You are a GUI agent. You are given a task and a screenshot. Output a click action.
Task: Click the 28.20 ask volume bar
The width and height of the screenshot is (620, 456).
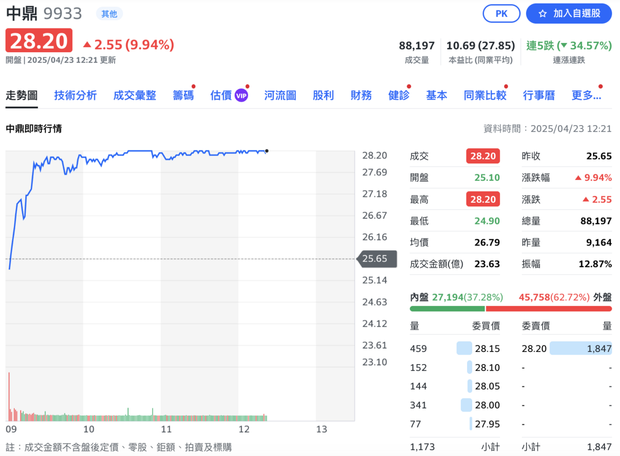(x=581, y=348)
